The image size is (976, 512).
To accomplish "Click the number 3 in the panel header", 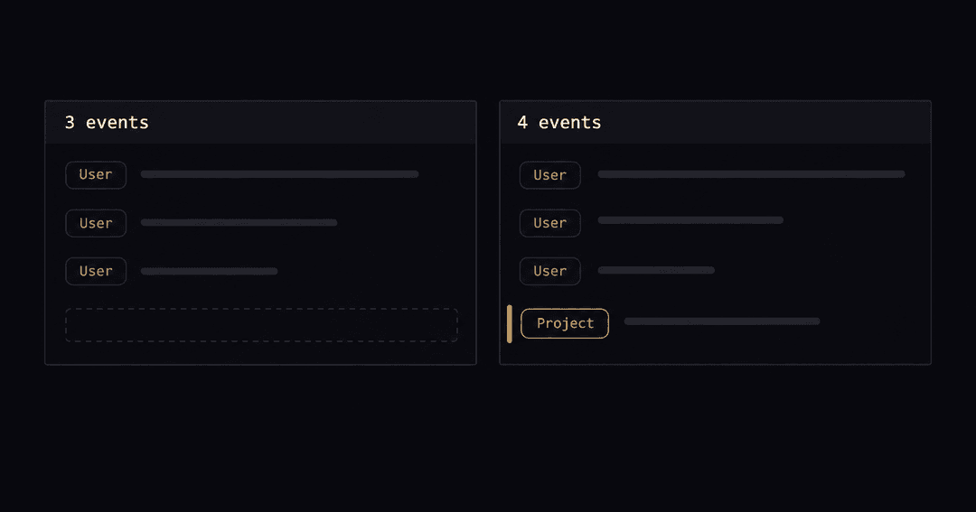I will 70,123.
